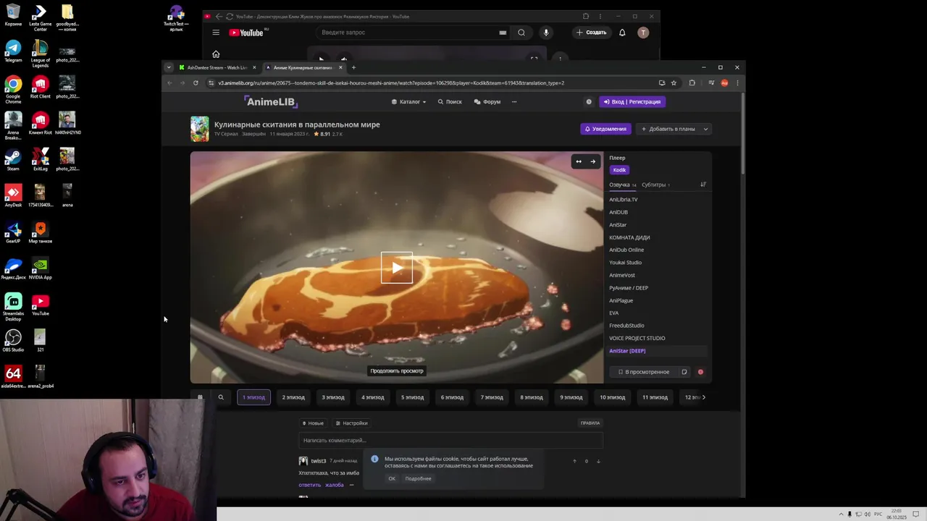Select 1 эпизод

coord(253,397)
